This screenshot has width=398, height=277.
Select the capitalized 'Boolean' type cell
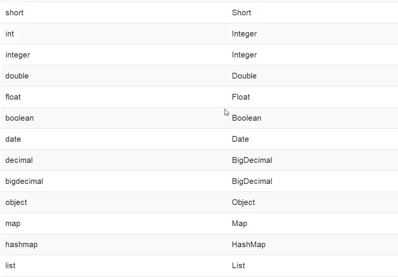pos(247,118)
